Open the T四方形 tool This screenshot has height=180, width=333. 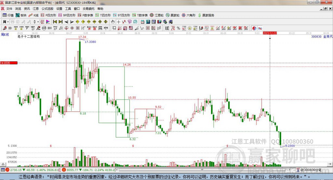[x=103, y=15]
